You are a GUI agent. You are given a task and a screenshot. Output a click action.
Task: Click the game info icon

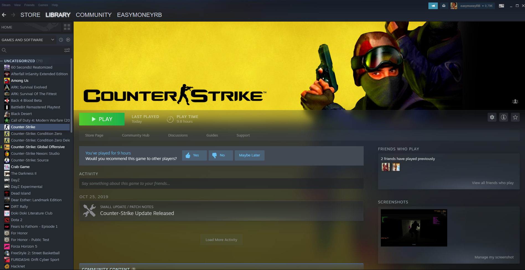tap(503, 117)
